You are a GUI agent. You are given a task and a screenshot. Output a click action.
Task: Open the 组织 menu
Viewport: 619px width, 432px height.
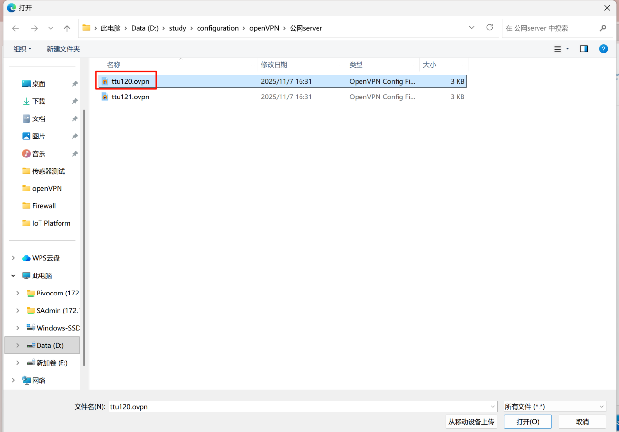tap(22, 49)
